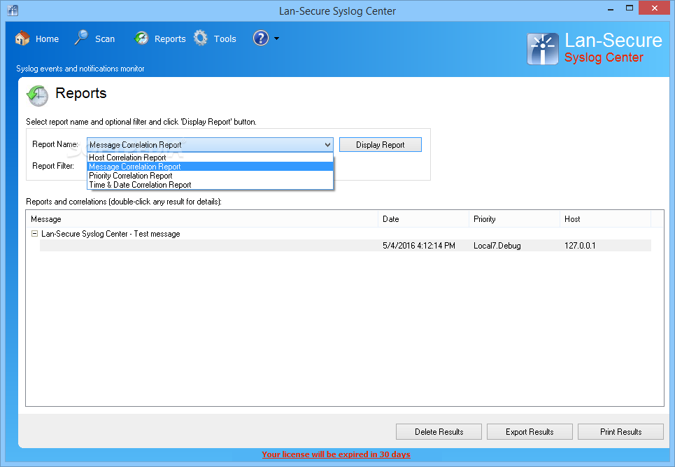Open the Help question mark icon
The width and height of the screenshot is (675, 467).
[x=261, y=39]
